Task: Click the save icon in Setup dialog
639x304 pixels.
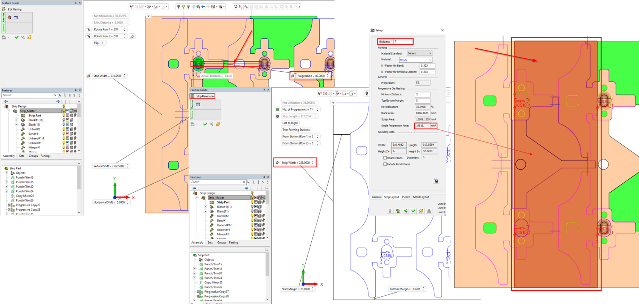Action: pos(436,181)
